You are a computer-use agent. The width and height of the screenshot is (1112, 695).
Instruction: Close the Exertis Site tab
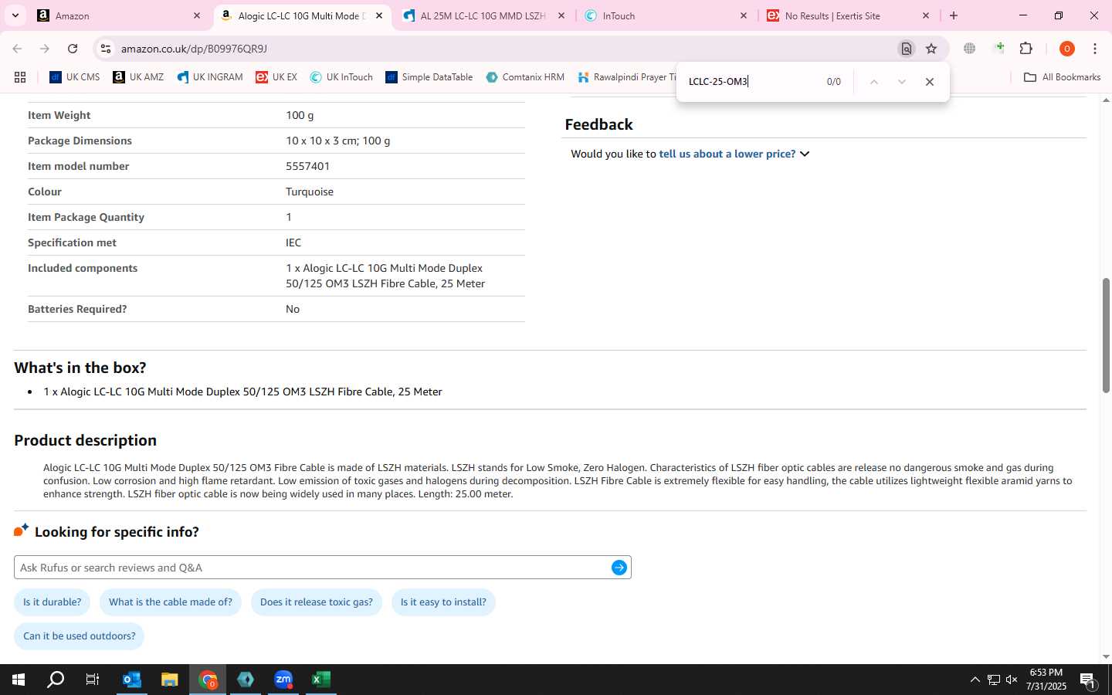pyautogui.click(x=926, y=15)
